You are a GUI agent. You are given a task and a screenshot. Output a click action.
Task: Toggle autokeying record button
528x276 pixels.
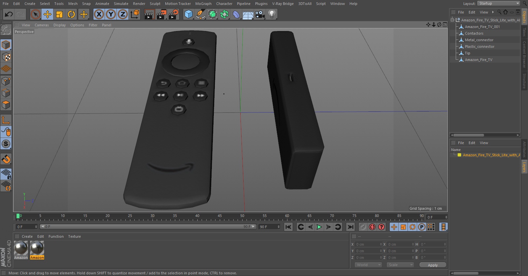tap(372, 227)
